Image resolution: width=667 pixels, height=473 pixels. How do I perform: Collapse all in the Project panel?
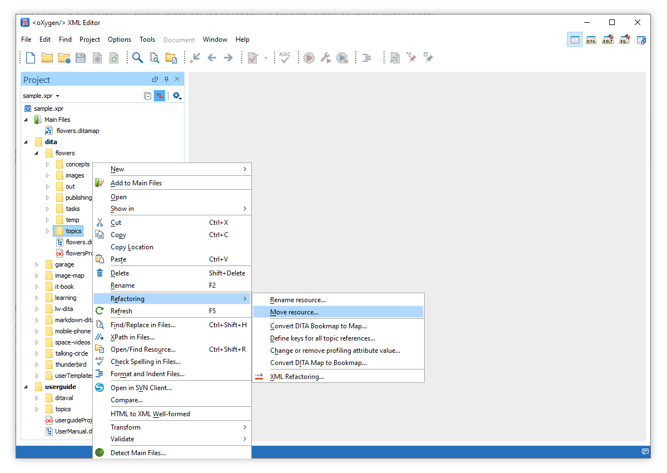[x=147, y=96]
